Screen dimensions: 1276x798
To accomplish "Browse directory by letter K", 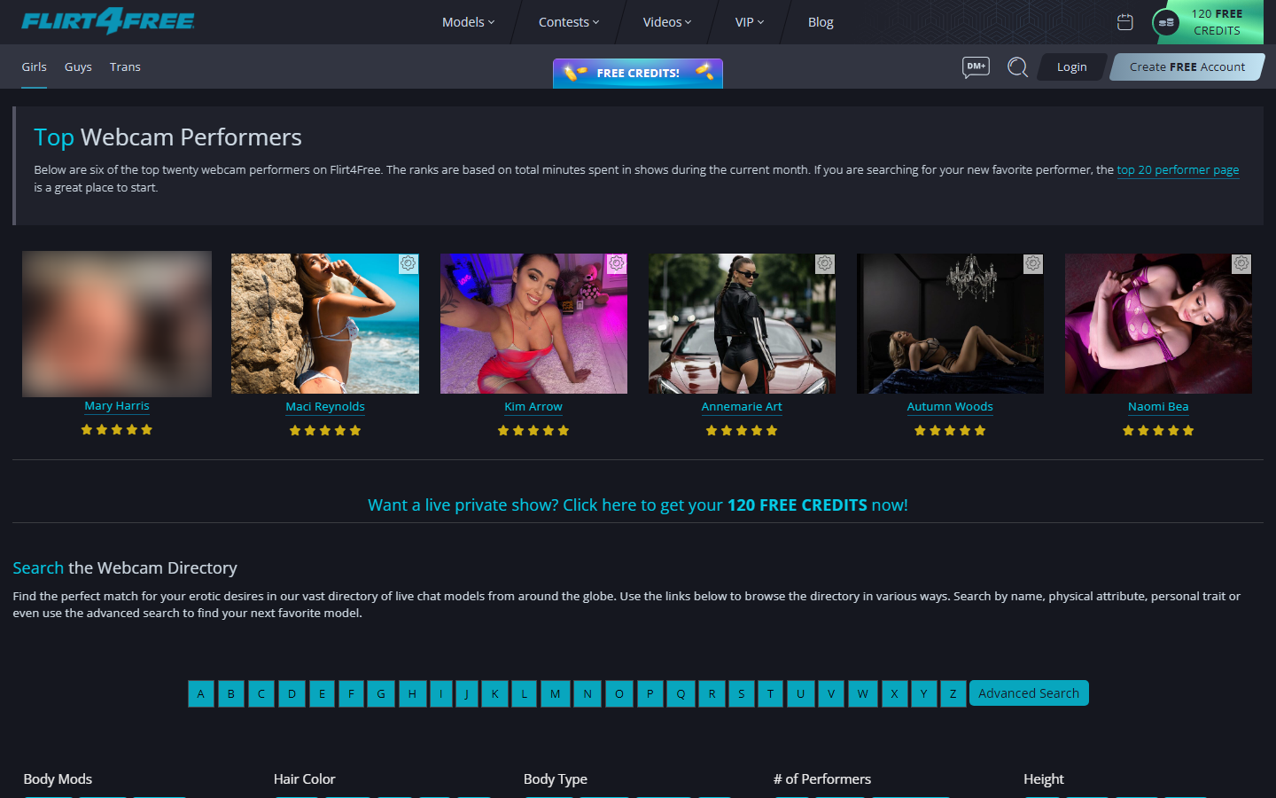I will tap(495, 693).
